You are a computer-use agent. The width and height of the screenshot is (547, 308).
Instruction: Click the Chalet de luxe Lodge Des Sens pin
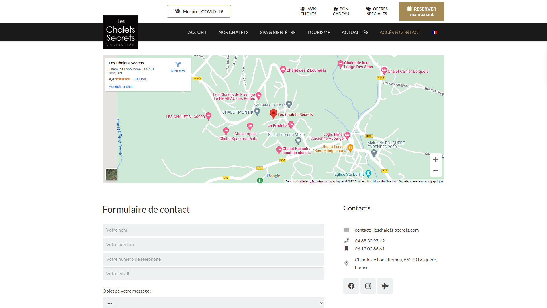(340, 64)
